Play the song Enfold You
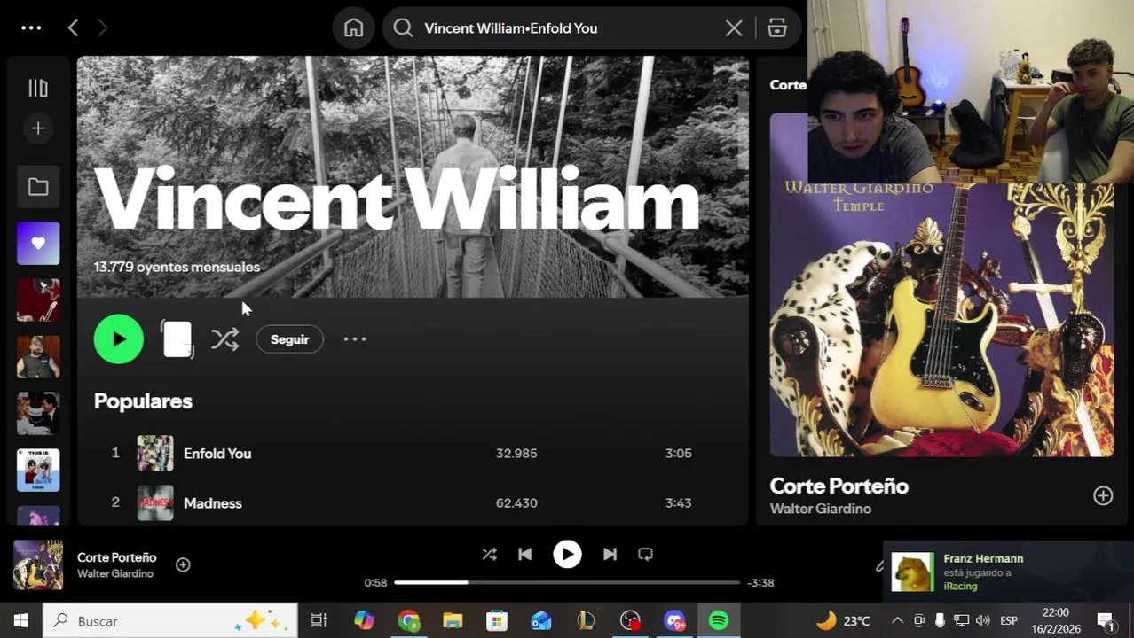The image size is (1134, 638). (x=217, y=454)
